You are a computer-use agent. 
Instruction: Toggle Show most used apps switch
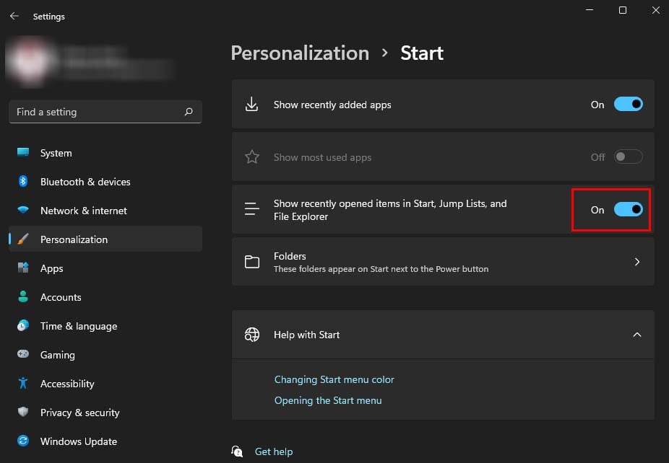coord(628,157)
